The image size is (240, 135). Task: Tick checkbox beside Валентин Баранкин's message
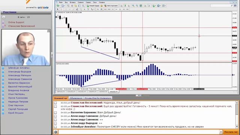(x=55, y=112)
